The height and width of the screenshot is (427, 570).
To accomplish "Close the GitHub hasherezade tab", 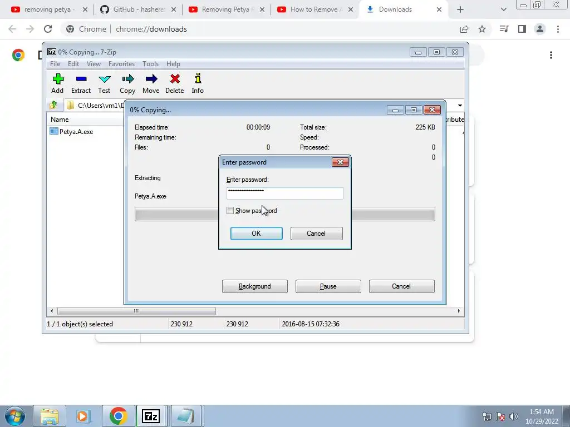I will 174,9.
